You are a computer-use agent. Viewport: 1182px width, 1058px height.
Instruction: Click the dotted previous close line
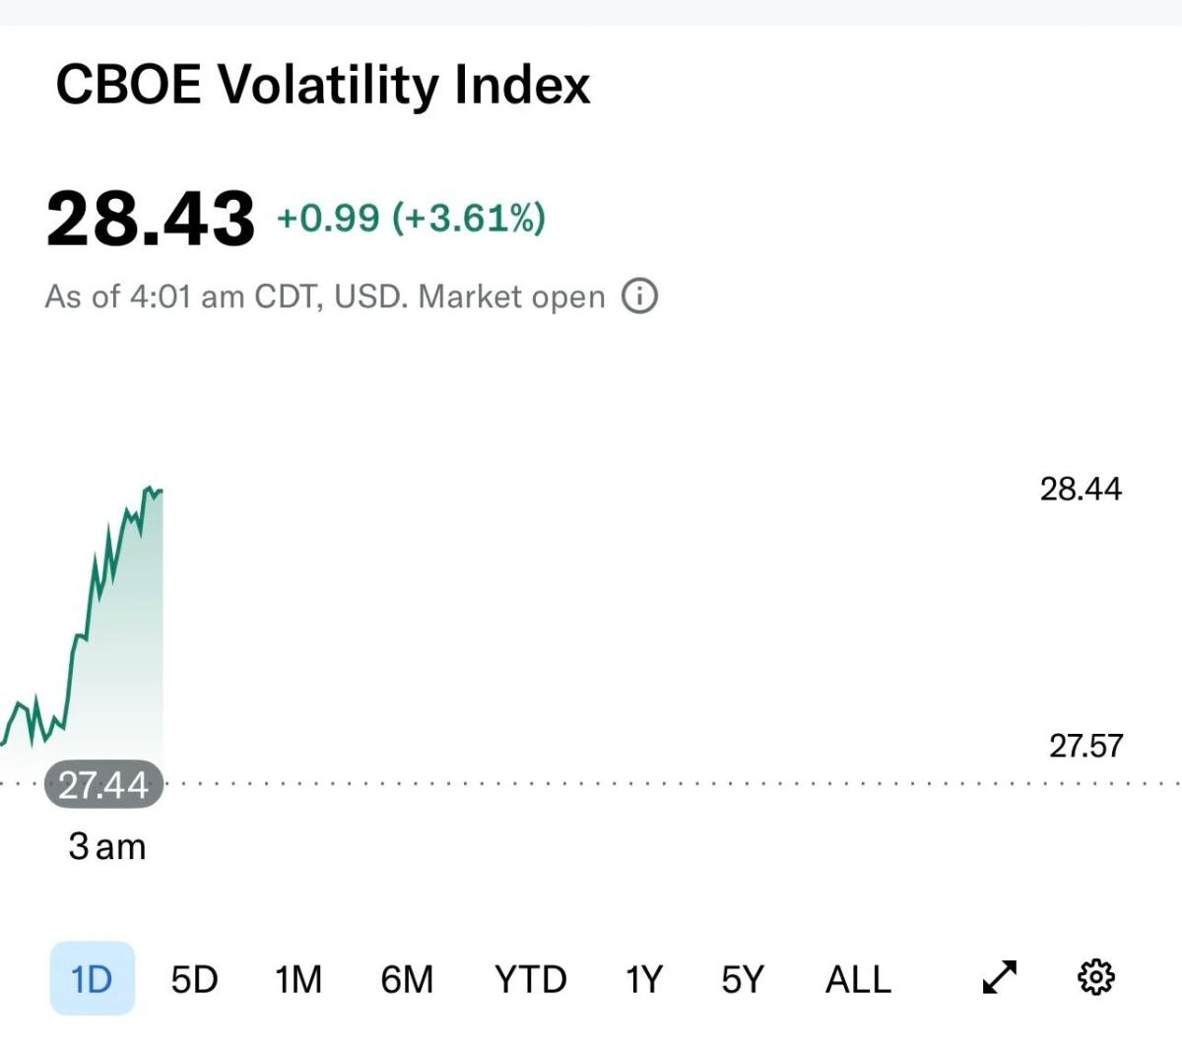pyautogui.click(x=591, y=782)
